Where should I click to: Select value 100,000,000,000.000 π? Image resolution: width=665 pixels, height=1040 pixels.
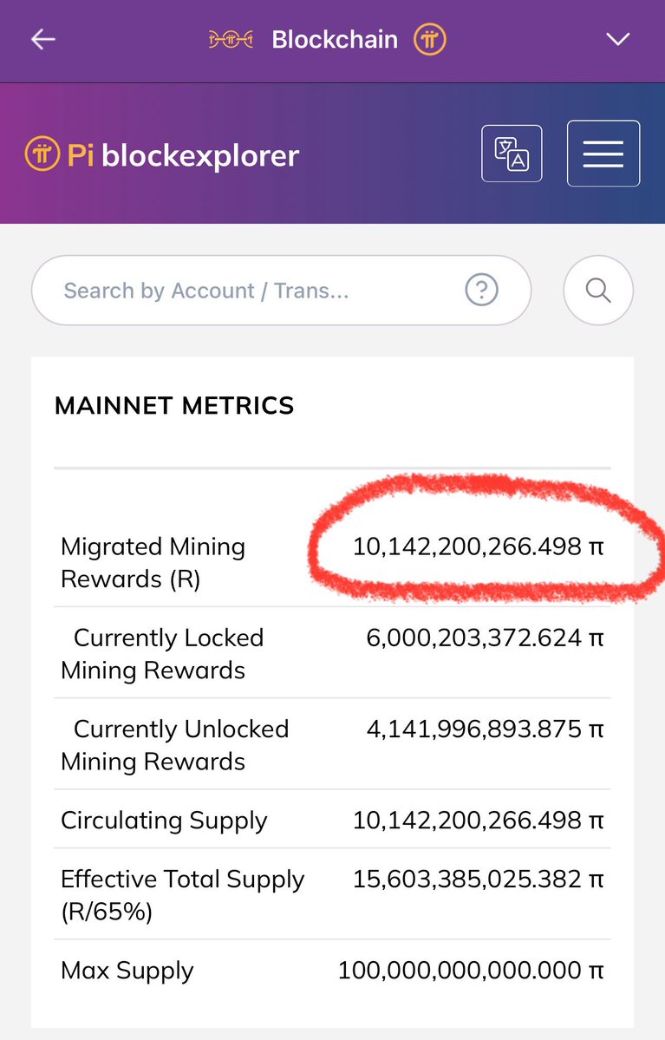coord(471,971)
